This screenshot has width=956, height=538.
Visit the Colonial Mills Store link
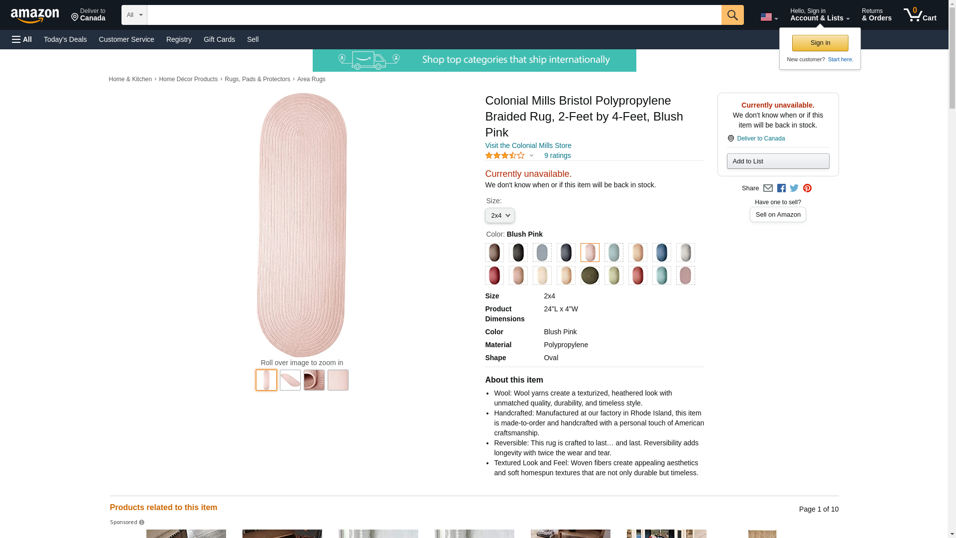click(x=528, y=145)
